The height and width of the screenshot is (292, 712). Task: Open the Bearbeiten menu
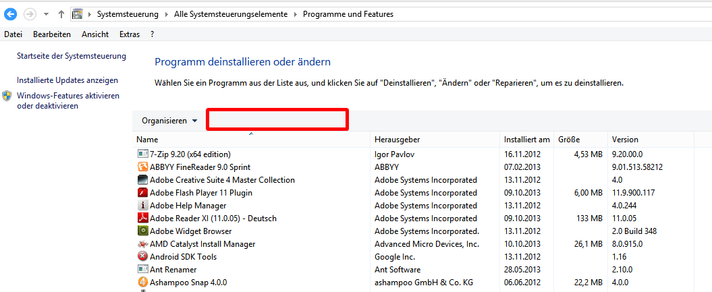pos(52,34)
